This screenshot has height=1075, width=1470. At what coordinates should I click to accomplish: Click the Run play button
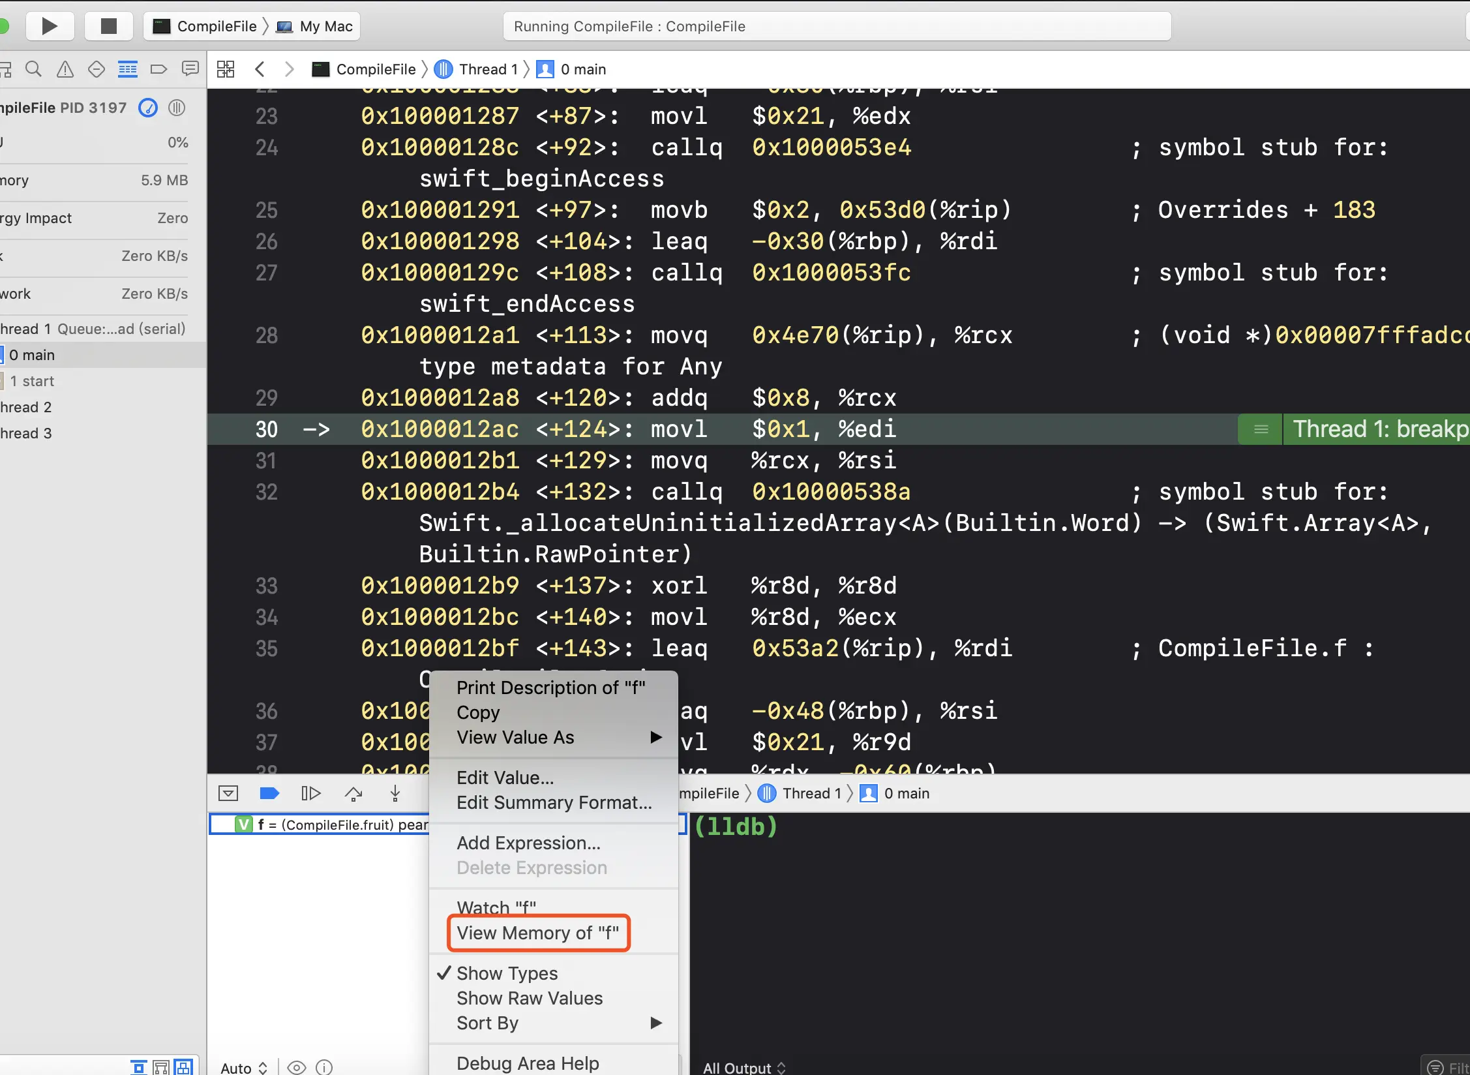coord(50,26)
